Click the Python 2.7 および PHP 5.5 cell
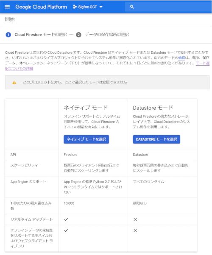This screenshot has width=212, height=255. 93,187
